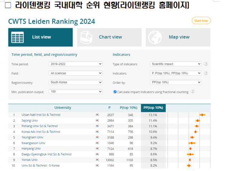Click the 13002 value in Yonsei row
Screen dimensions: 229x171
[110, 160]
